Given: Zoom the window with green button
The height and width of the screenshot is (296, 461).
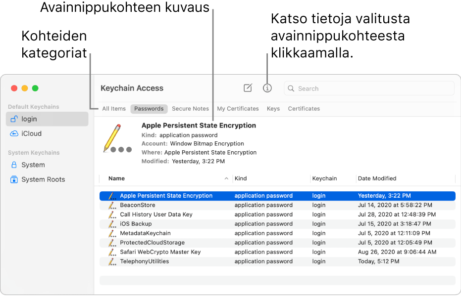Looking at the screenshot, I should click(35, 88).
